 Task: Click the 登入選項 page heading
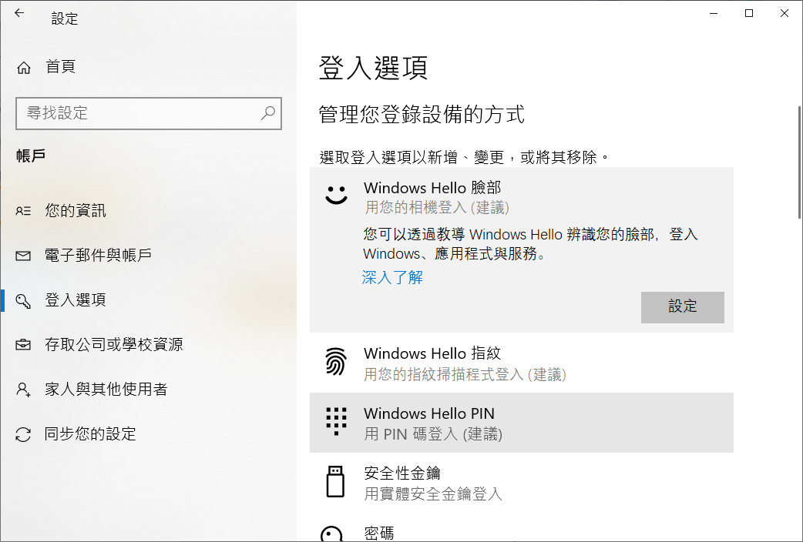373,68
